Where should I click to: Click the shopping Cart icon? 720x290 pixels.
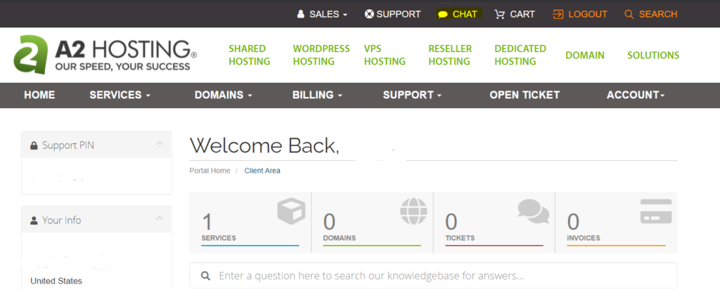pos(500,14)
